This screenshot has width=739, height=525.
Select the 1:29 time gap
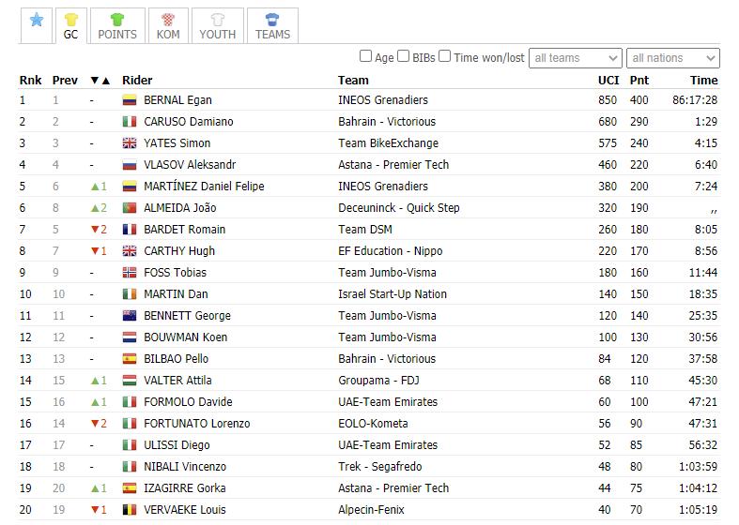click(706, 122)
